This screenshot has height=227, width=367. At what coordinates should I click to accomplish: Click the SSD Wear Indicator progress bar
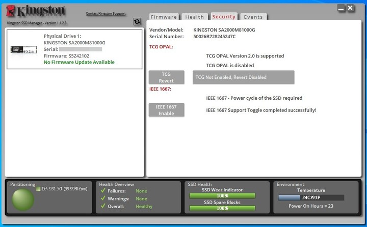coord(222,196)
